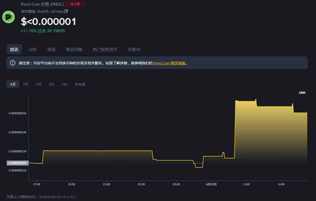Click the Pond Coin green logo

(x=8, y=17)
